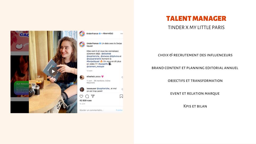This screenshot has width=256, height=144.
Task: Click Publier to post comment
Action: point(119,110)
